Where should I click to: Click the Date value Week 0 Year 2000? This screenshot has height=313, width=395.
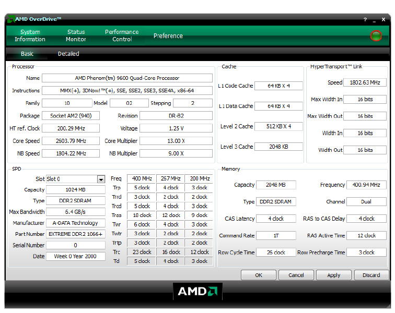(x=76, y=256)
